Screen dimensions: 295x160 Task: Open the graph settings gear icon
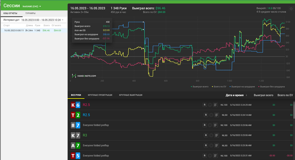coord(291,9)
